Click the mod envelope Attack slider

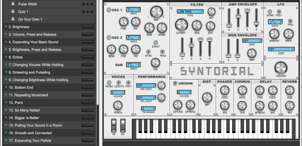tap(228, 56)
